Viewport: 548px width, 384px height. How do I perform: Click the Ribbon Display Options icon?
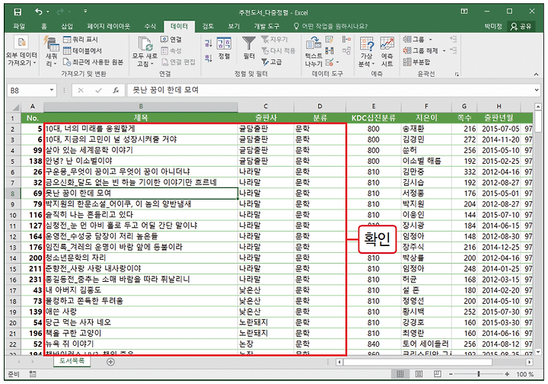pyautogui.click(x=464, y=11)
